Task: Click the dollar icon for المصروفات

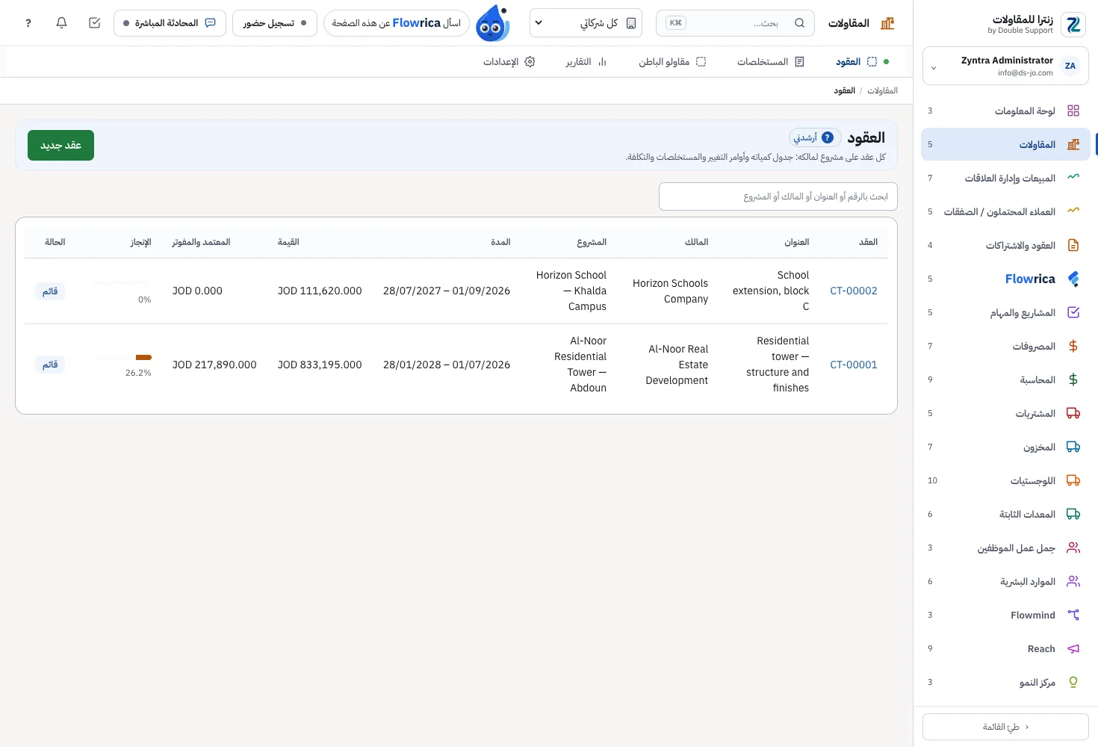Action: pyautogui.click(x=1073, y=346)
